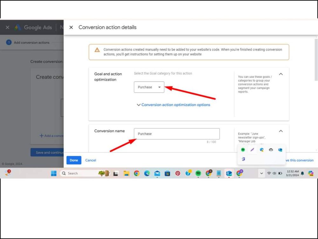Close the Conversion action details panel
The image size is (318, 239).
click(71, 27)
